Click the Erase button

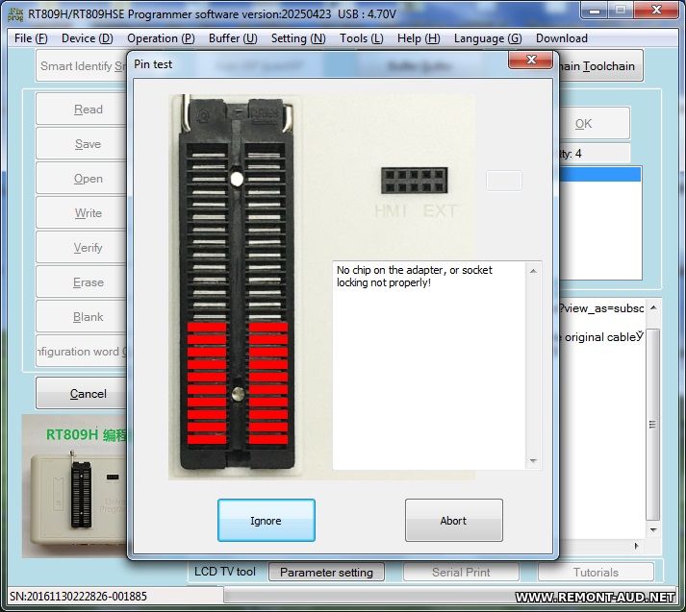pos(82,282)
